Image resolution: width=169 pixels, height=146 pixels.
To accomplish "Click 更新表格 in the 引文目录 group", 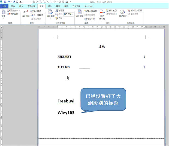I will tap(133, 14).
